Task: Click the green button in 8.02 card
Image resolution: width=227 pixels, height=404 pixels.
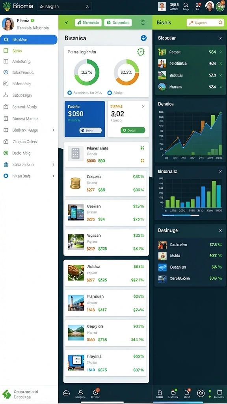Action: click(133, 130)
